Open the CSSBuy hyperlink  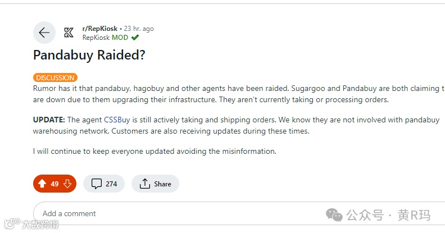[117, 120]
